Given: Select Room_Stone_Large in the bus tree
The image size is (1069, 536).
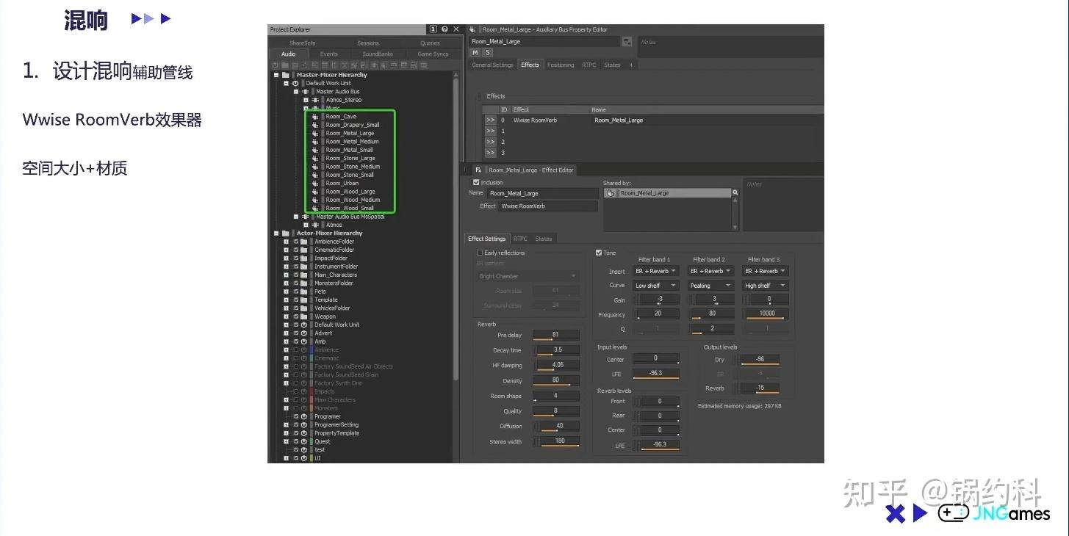Looking at the screenshot, I should [x=350, y=158].
